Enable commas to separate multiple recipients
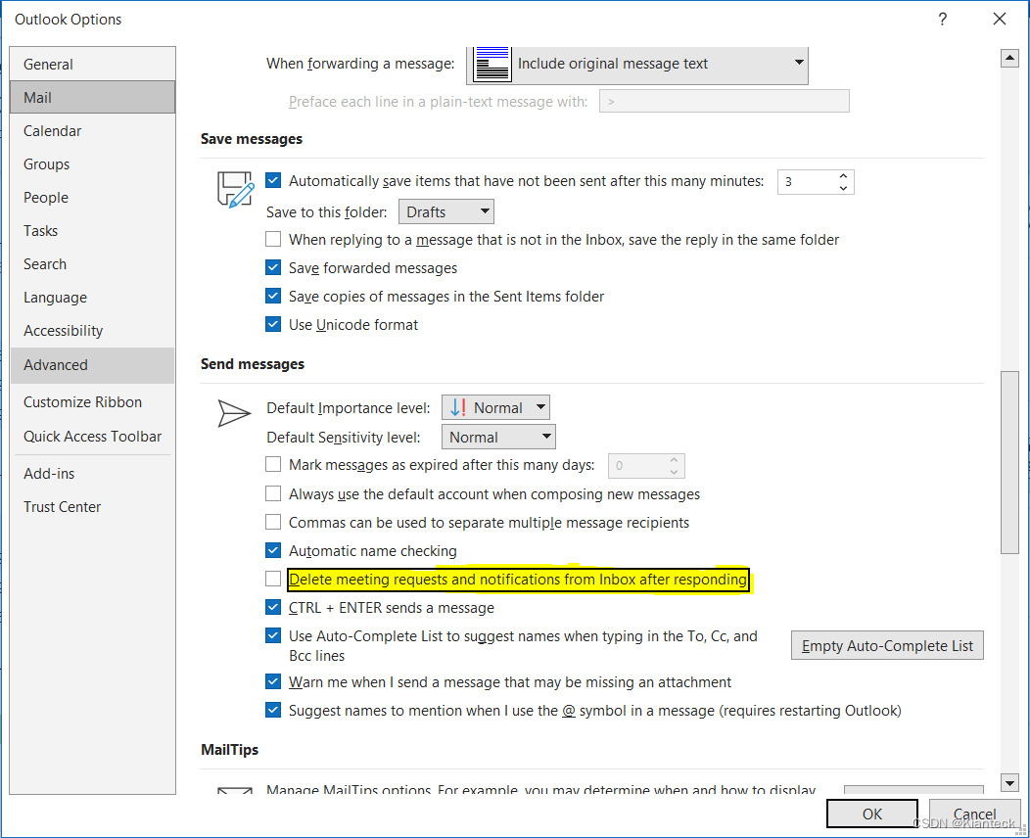 (x=273, y=522)
